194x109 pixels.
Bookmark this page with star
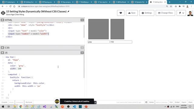coord(171,6)
